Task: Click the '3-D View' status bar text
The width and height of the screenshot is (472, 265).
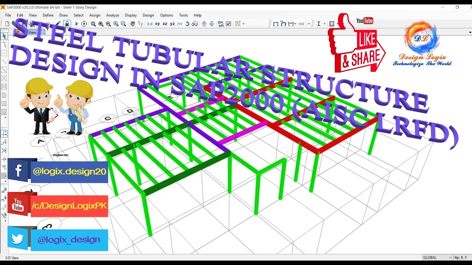Action: pyautogui.click(x=12, y=258)
